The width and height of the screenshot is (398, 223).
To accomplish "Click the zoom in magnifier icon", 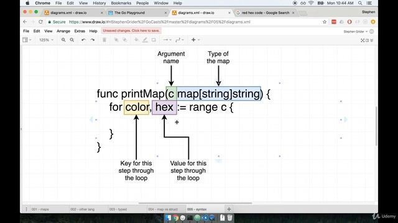I will point(63,40).
